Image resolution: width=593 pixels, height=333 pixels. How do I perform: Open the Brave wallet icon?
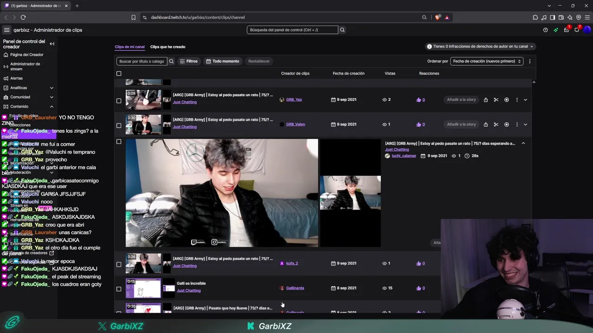pyautogui.click(x=561, y=18)
